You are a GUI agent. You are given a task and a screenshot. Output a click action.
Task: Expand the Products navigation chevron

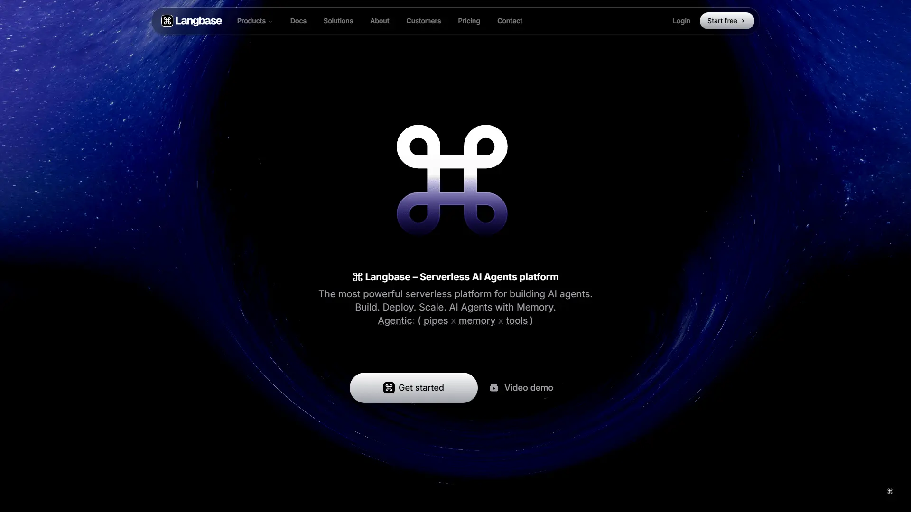270,22
